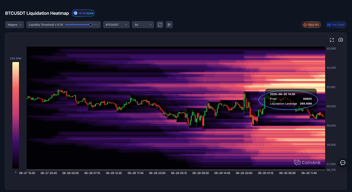Click the color scale gradient legend bar
The width and height of the screenshot is (352, 192).
(x=16, y=115)
